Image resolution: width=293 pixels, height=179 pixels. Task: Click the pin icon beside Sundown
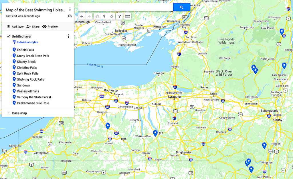pos(14,85)
